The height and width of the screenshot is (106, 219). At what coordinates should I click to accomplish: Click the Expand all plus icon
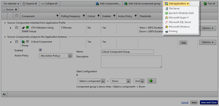point(24,4)
